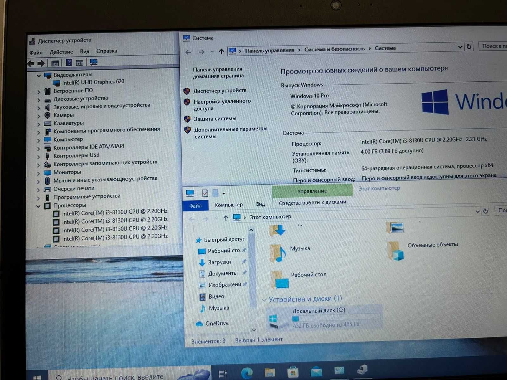Open the Справка menu in Device Manager
Viewport: 507px width, 380px height.
(x=107, y=51)
